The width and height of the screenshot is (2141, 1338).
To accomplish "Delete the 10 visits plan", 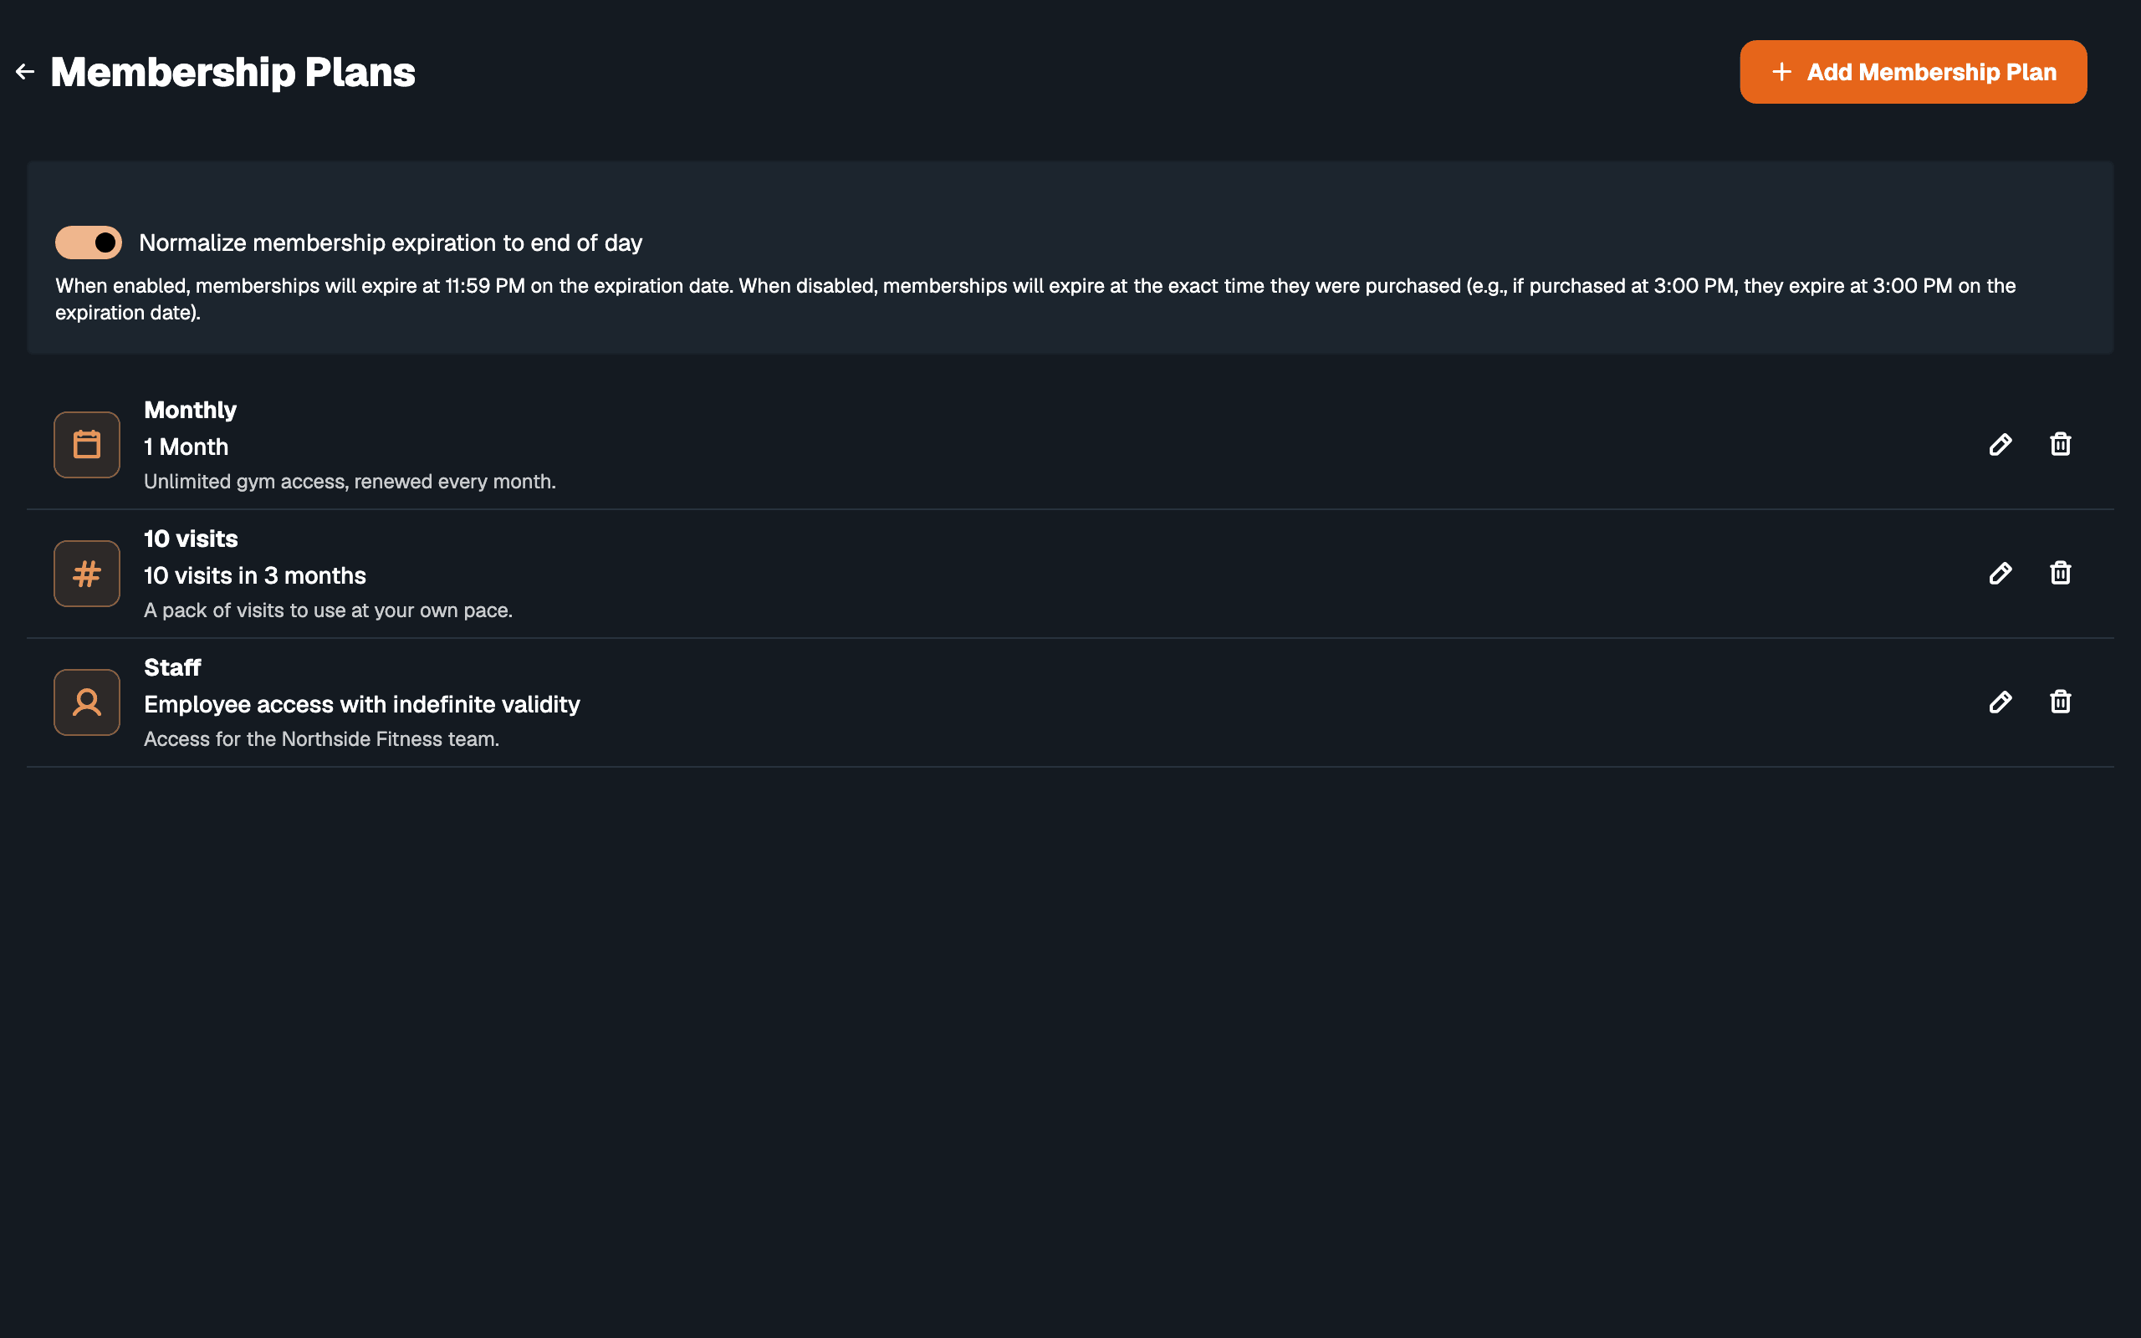I will (x=2061, y=574).
